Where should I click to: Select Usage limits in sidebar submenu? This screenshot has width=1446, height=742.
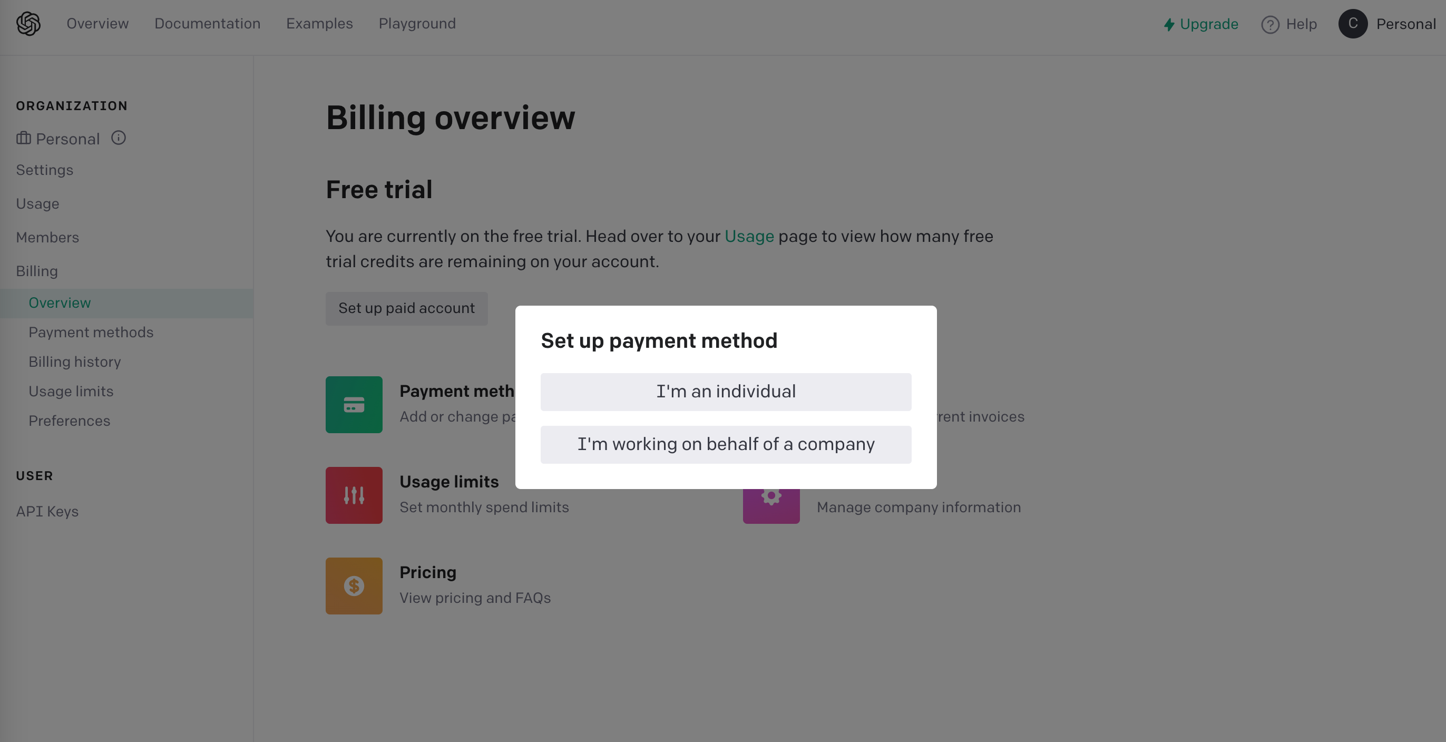(71, 390)
